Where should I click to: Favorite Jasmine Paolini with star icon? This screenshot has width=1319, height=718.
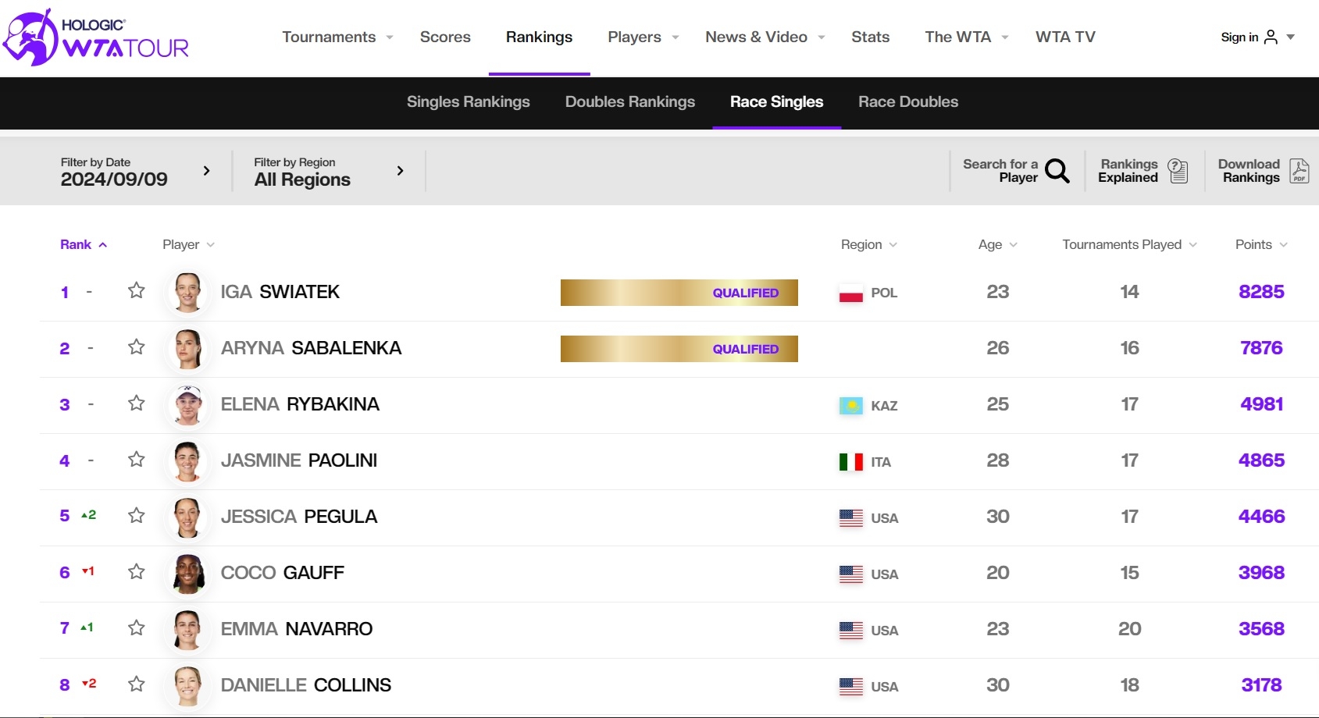click(x=137, y=459)
